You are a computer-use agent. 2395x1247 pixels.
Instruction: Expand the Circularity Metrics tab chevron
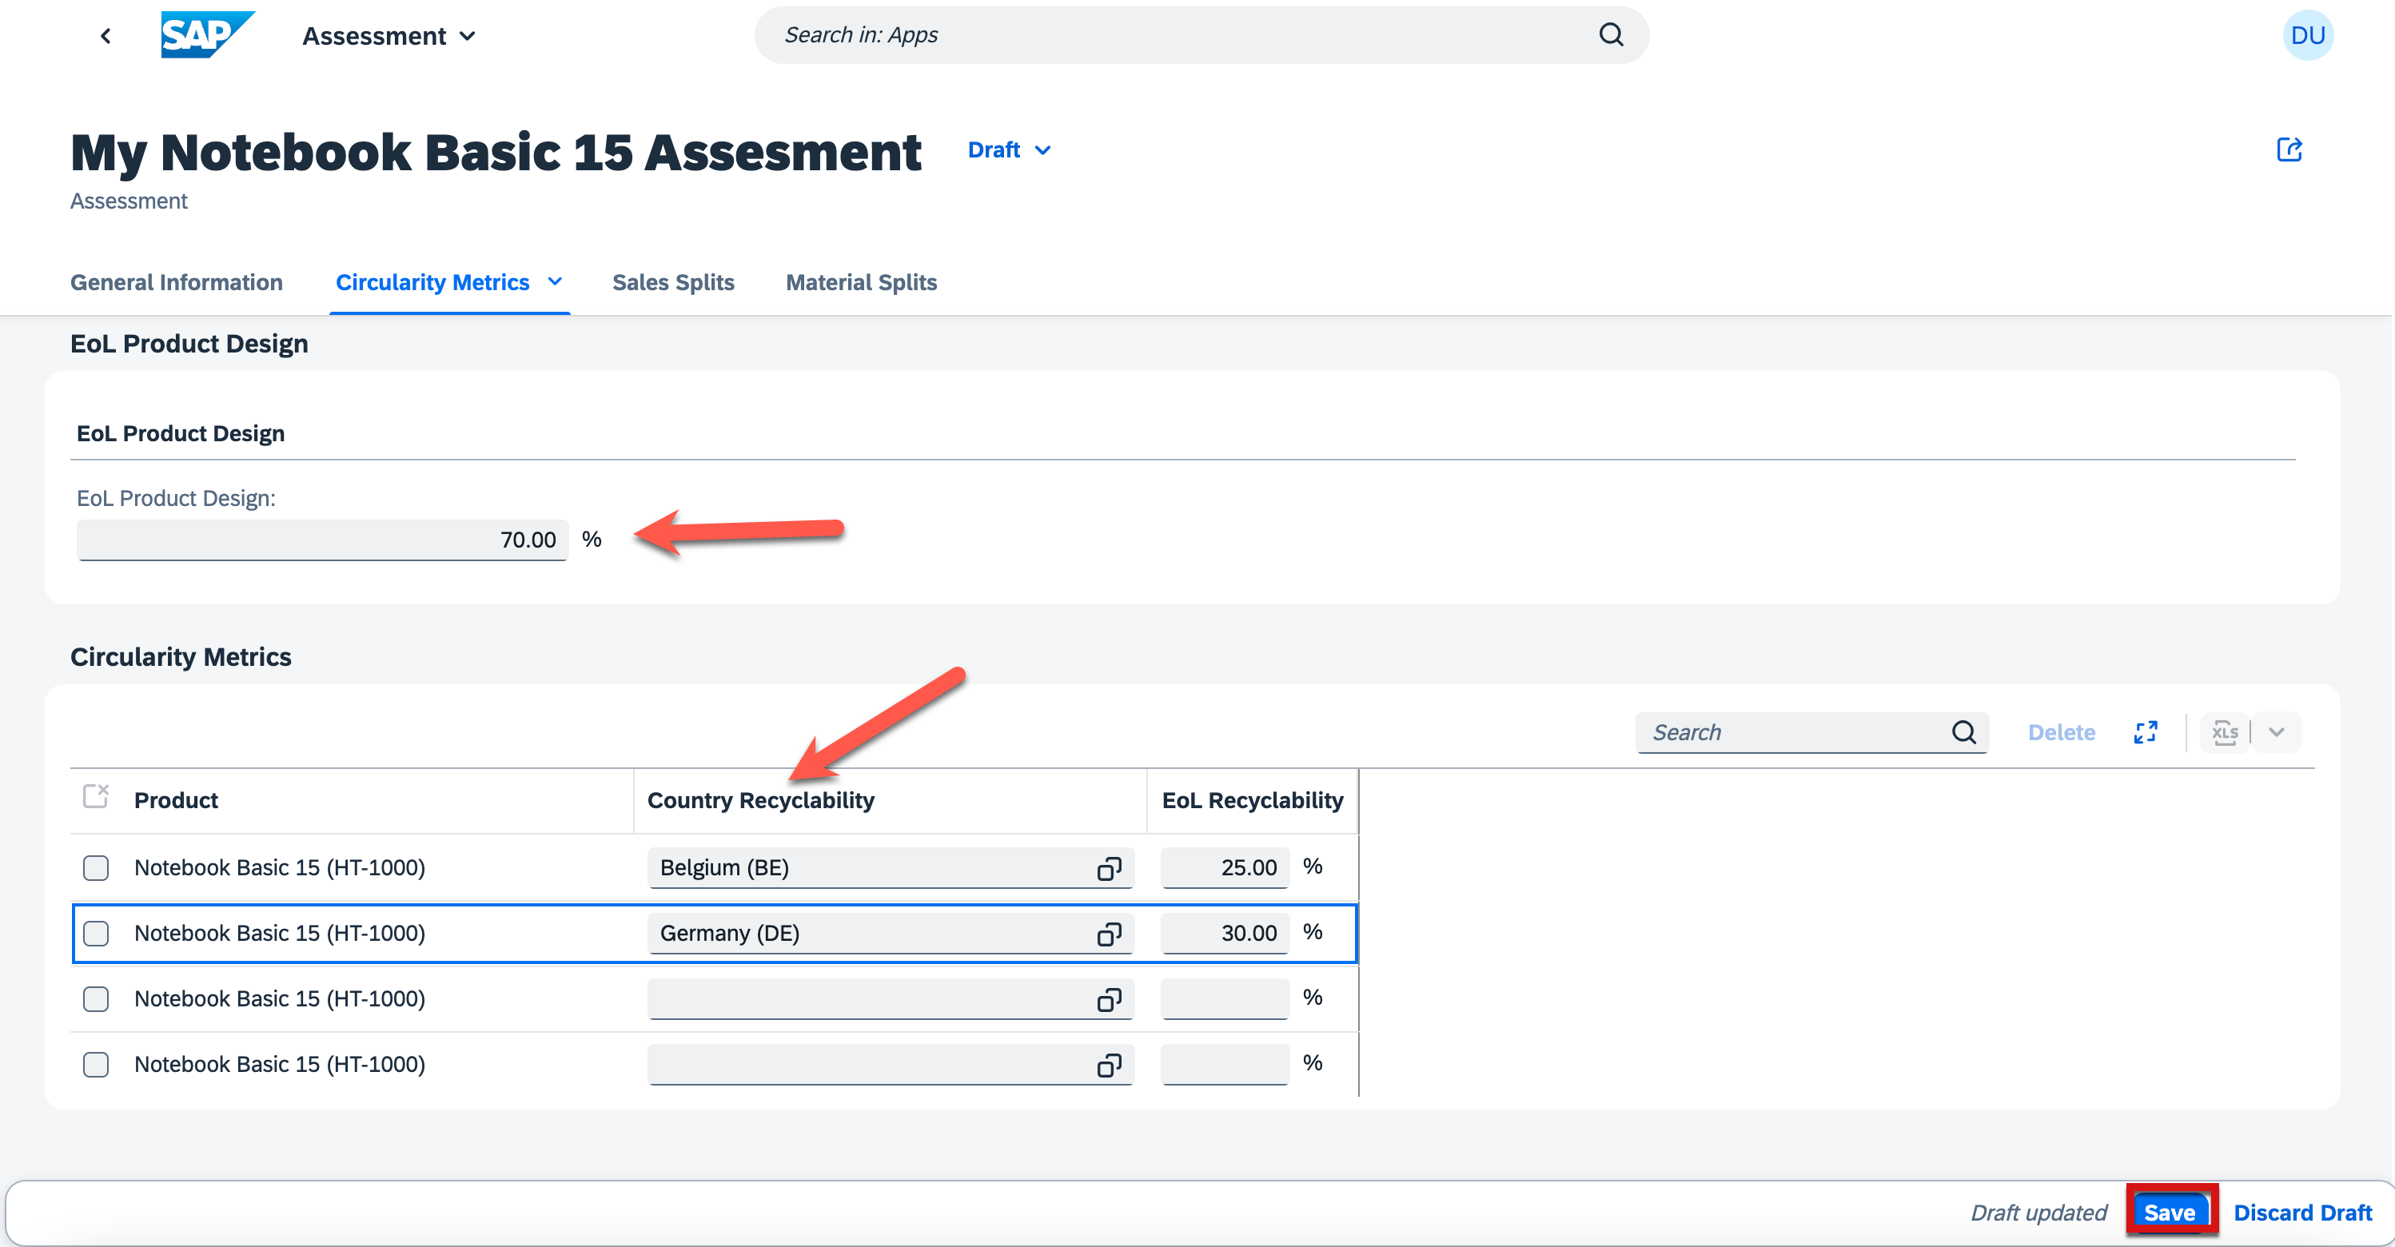(555, 281)
